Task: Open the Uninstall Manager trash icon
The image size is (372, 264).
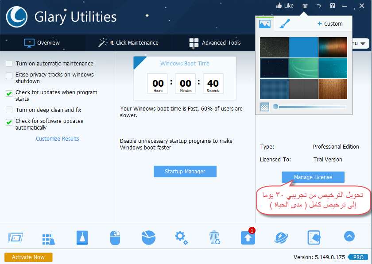Action: pos(215,237)
